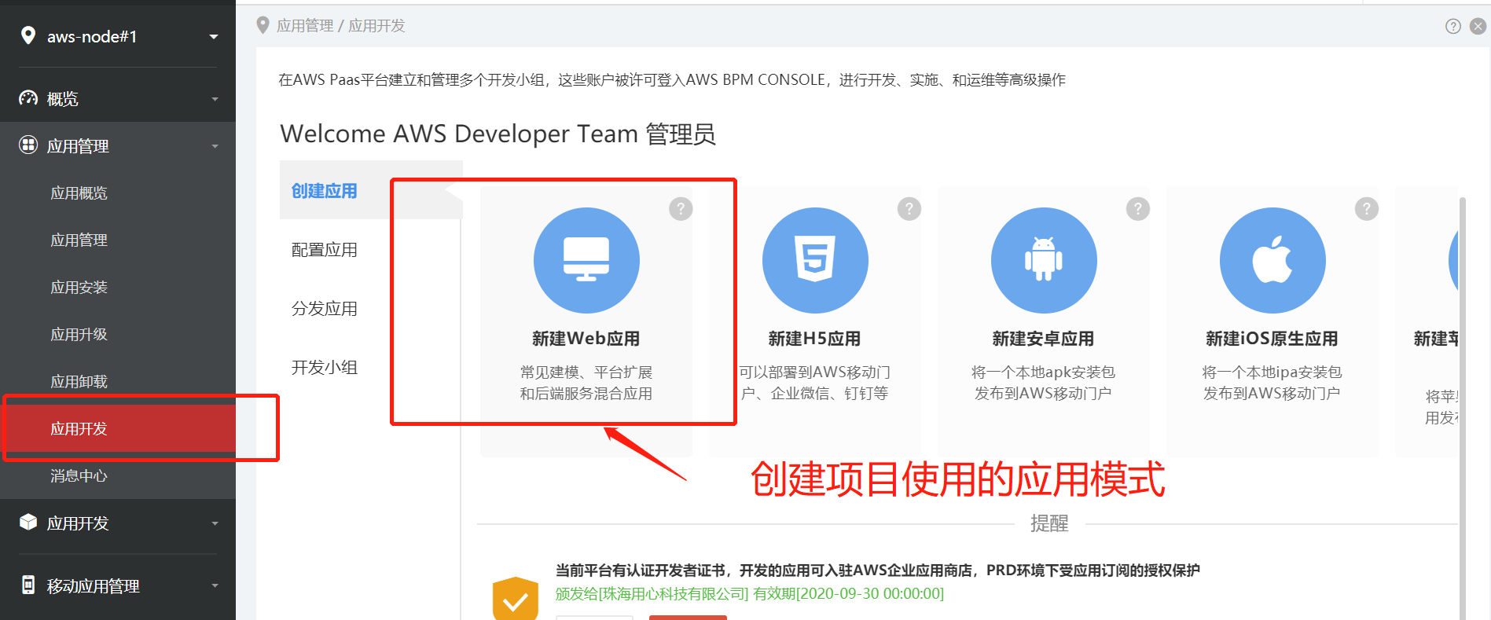
Task: Click the green 颁发给[珠海用心科技有限公司] certificate text
Action: pyautogui.click(x=750, y=594)
